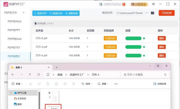Open the 新建 dropdown in Explorer toolbar
Viewport: 180px width, 109px height.
tap(17, 84)
